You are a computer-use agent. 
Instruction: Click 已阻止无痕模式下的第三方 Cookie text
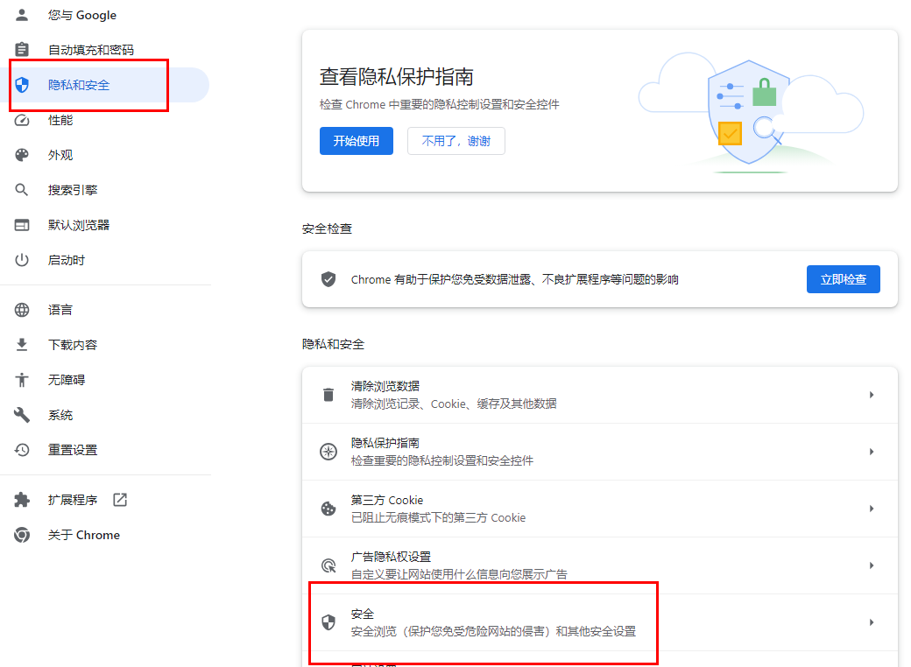point(438,518)
